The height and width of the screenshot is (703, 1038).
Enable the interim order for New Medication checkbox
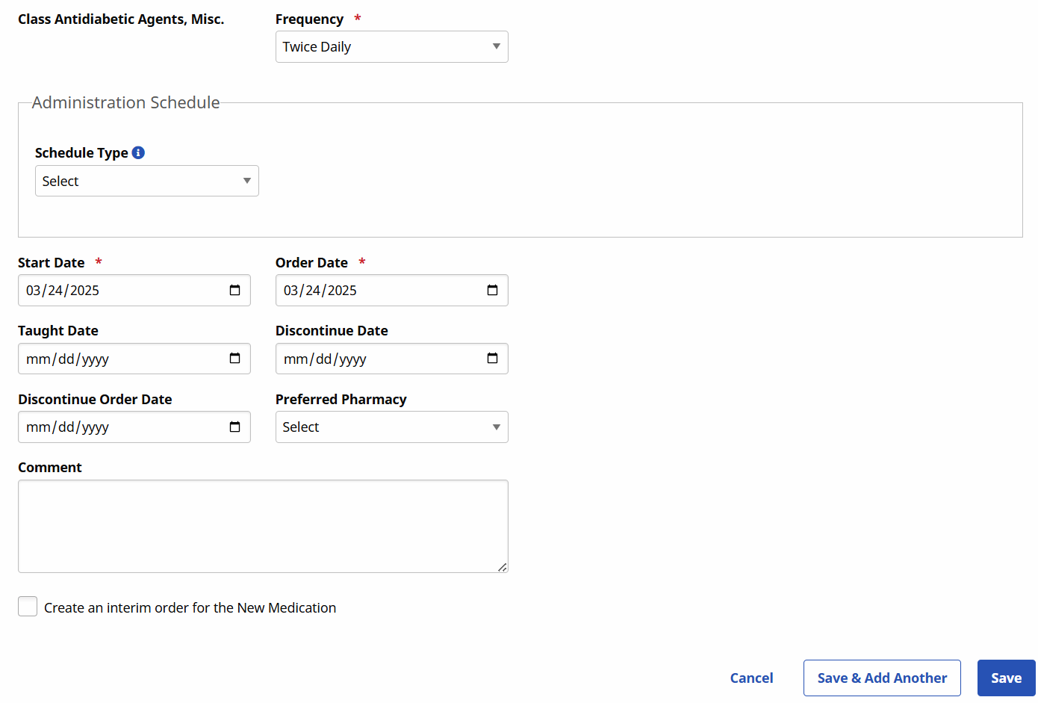[x=27, y=606]
